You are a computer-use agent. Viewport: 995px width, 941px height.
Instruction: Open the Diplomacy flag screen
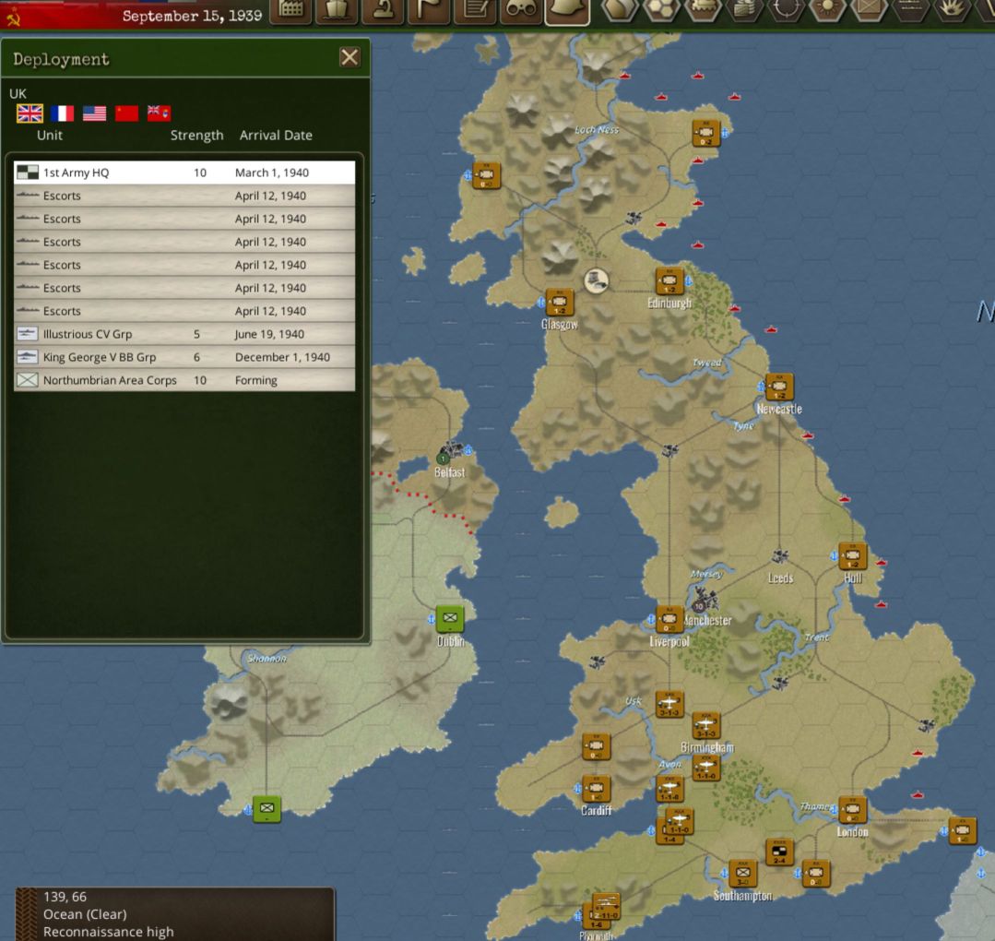428,11
